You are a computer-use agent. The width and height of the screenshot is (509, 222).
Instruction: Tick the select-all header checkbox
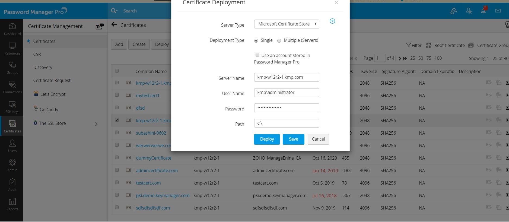point(117,71)
